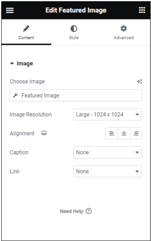Screen dimensions: 151x241
Task: Click the AI sparkle icon beside Choose Image
Action: coord(139,82)
